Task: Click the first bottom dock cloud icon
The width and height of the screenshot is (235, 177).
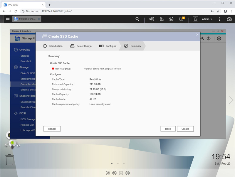Action: point(108,173)
